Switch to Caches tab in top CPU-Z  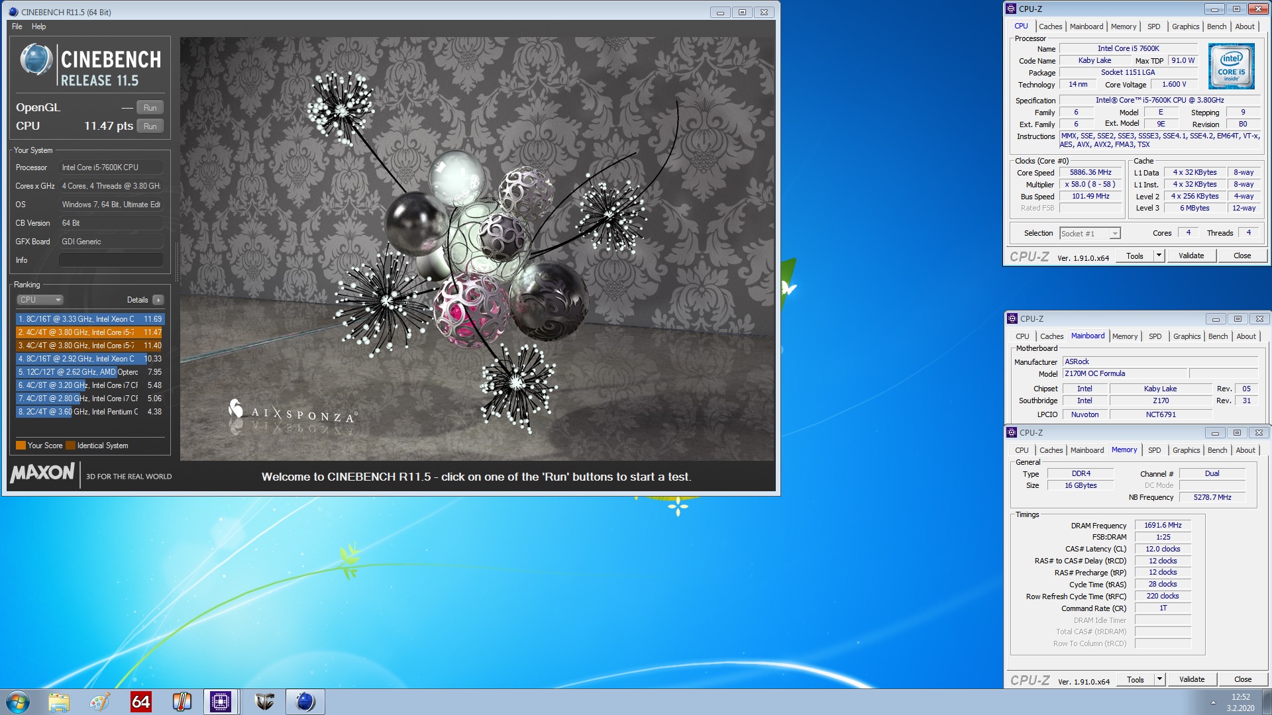[x=1050, y=26]
